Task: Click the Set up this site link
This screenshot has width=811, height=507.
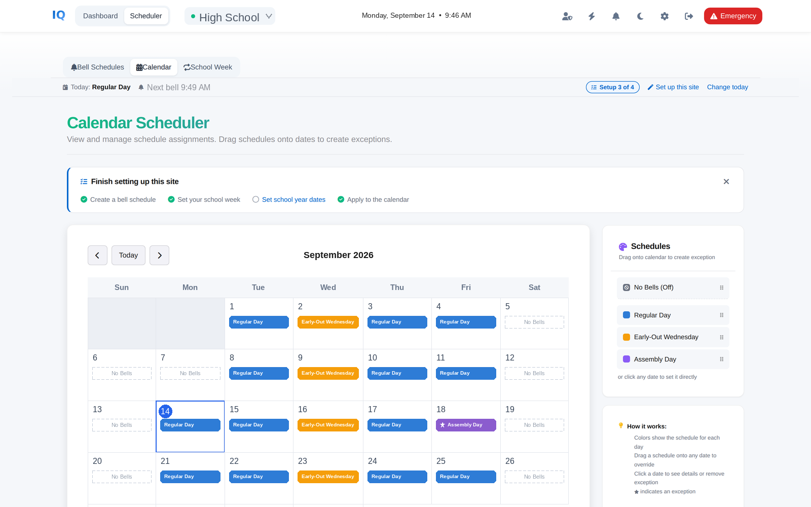Action: [x=673, y=87]
